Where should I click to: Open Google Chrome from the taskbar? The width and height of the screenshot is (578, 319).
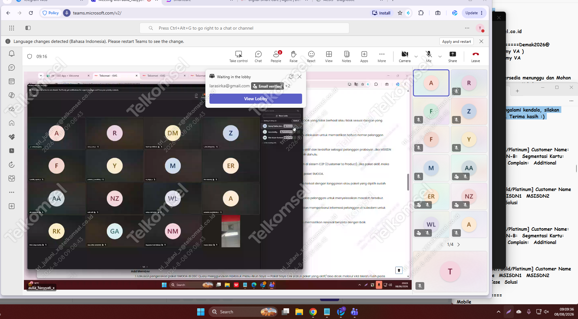[313, 312]
